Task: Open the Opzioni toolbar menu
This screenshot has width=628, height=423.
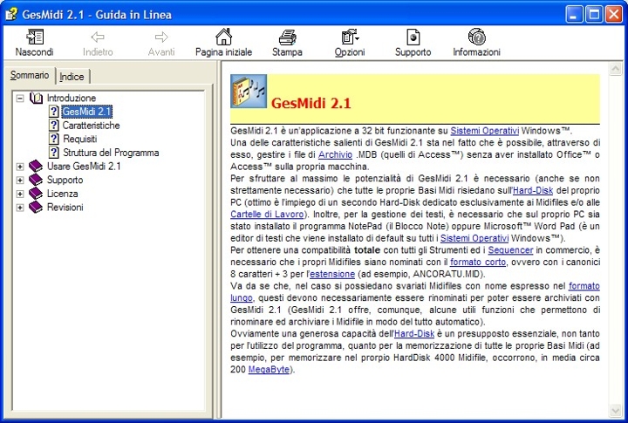Action: pyautogui.click(x=350, y=37)
